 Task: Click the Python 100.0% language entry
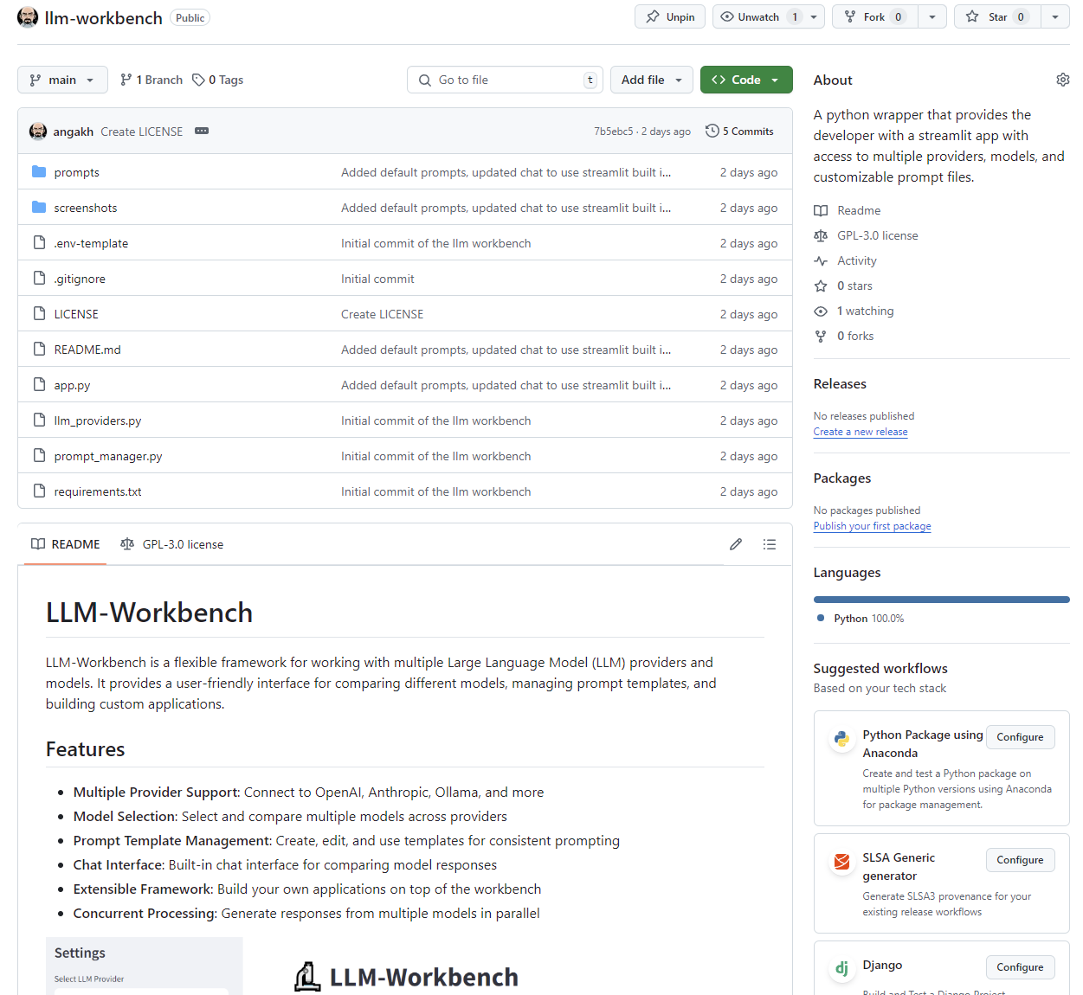click(861, 618)
